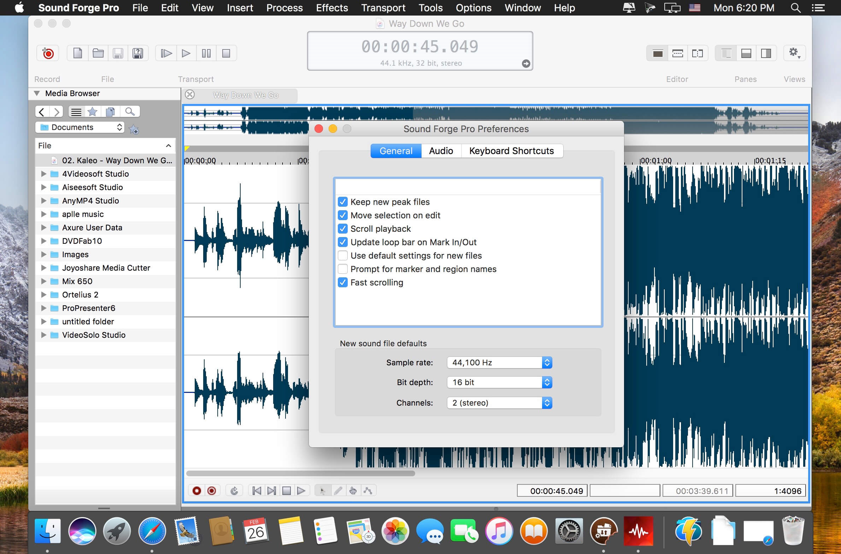The image size is (841, 554).
Task: Click the Record button in top toolbar
Action: point(48,53)
